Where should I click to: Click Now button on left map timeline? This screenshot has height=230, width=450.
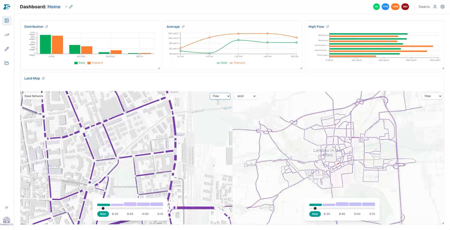(x=103, y=214)
